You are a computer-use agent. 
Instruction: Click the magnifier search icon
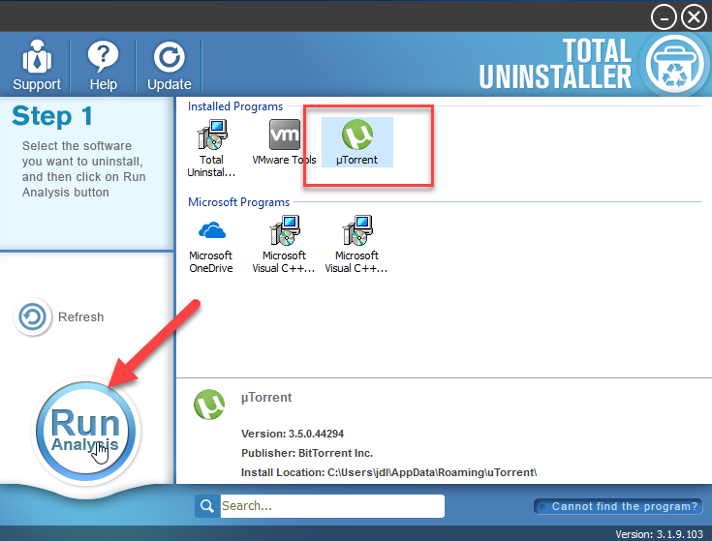coord(207,505)
